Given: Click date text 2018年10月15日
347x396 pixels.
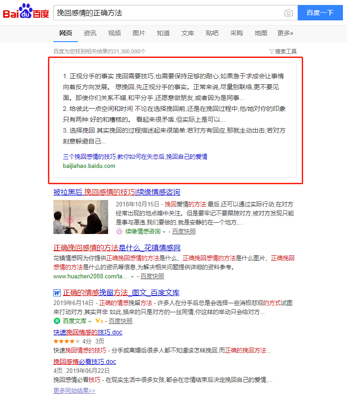Looking at the screenshot, I should pyautogui.click(x=138, y=204).
